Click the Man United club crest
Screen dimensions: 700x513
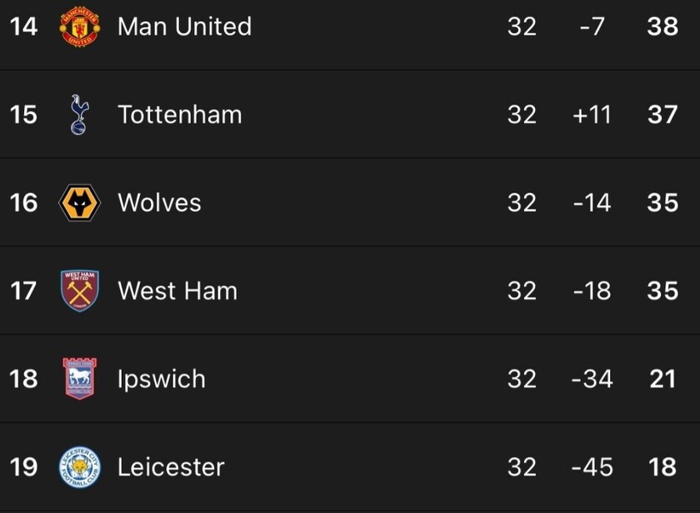pos(80,27)
